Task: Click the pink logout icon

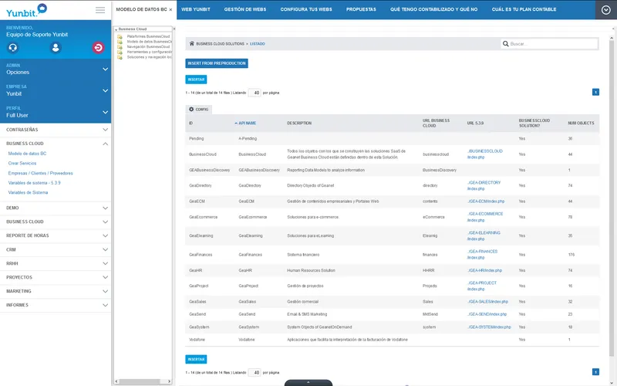Action: tap(98, 48)
